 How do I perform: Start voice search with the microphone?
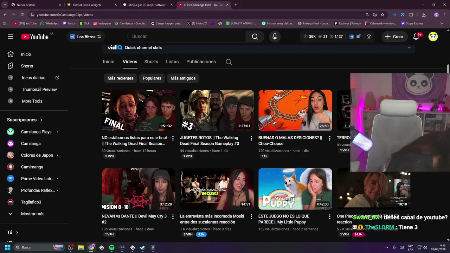(x=275, y=37)
